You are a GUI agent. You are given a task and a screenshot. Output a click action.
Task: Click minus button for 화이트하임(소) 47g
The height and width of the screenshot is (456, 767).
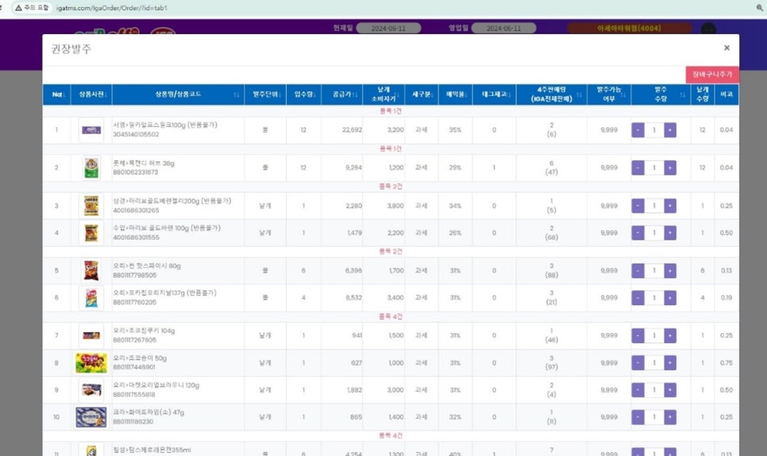click(x=638, y=417)
